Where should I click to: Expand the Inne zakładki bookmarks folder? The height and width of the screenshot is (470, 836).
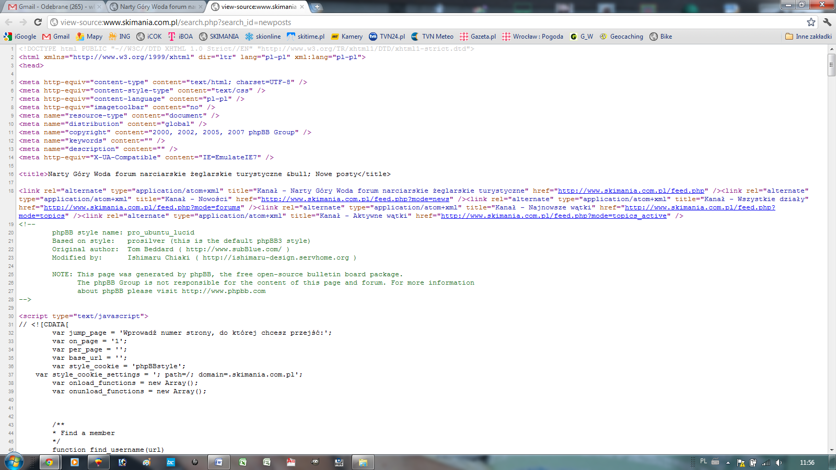tap(808, 37)
